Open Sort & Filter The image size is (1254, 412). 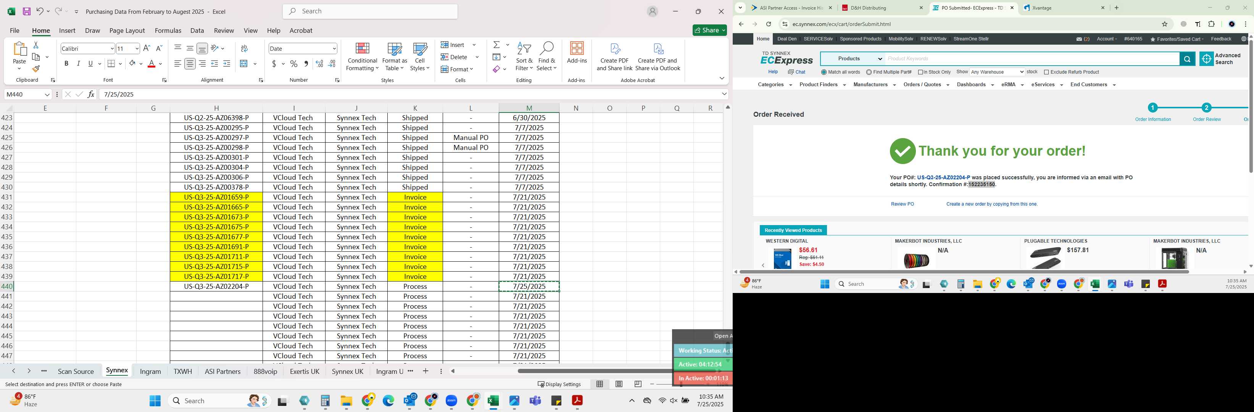[524, 57]
